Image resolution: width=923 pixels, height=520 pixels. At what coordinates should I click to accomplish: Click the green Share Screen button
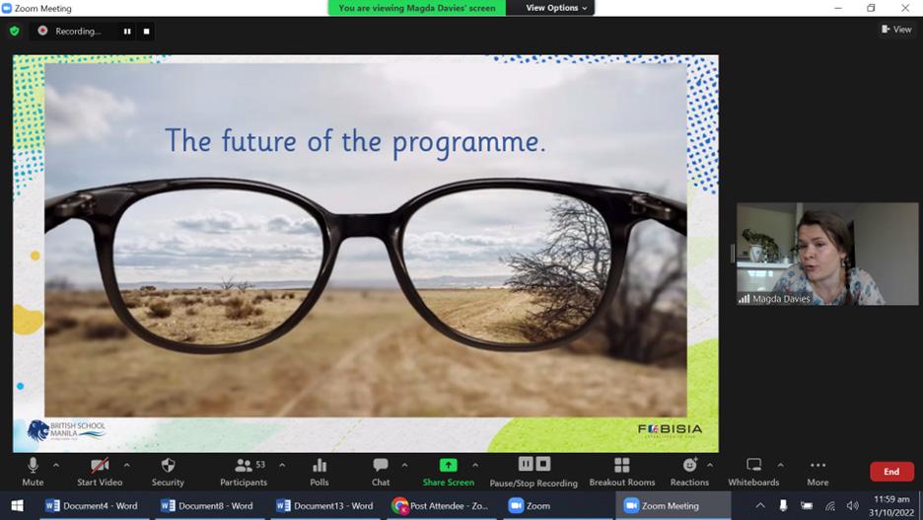pos(448,472)
